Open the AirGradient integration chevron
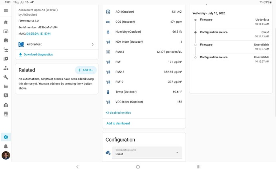 (x=92, y=44)
